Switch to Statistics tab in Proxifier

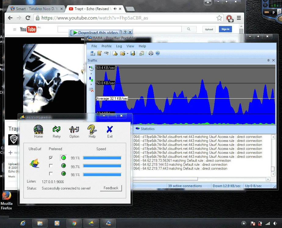point(145,129)
